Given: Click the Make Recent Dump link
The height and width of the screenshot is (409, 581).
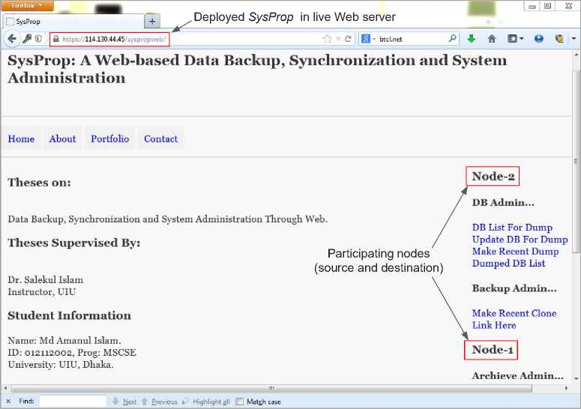Looking at the screenshot, I should coord(515,252).
